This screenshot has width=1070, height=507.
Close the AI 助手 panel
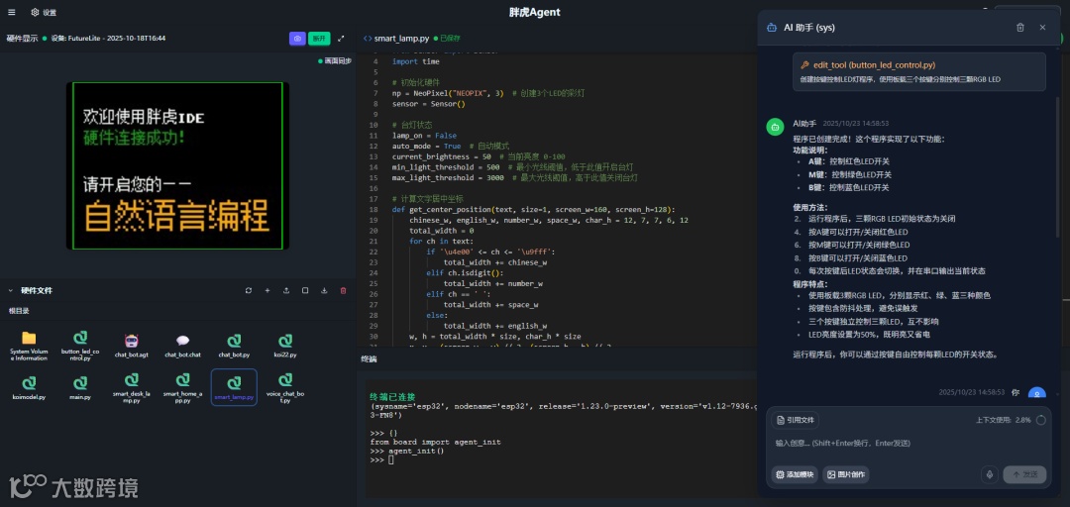(1042, 28)
